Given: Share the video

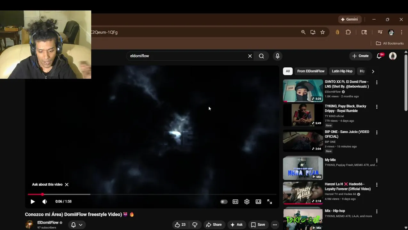Looking at the screenshot, I should [x=214, y=225].
